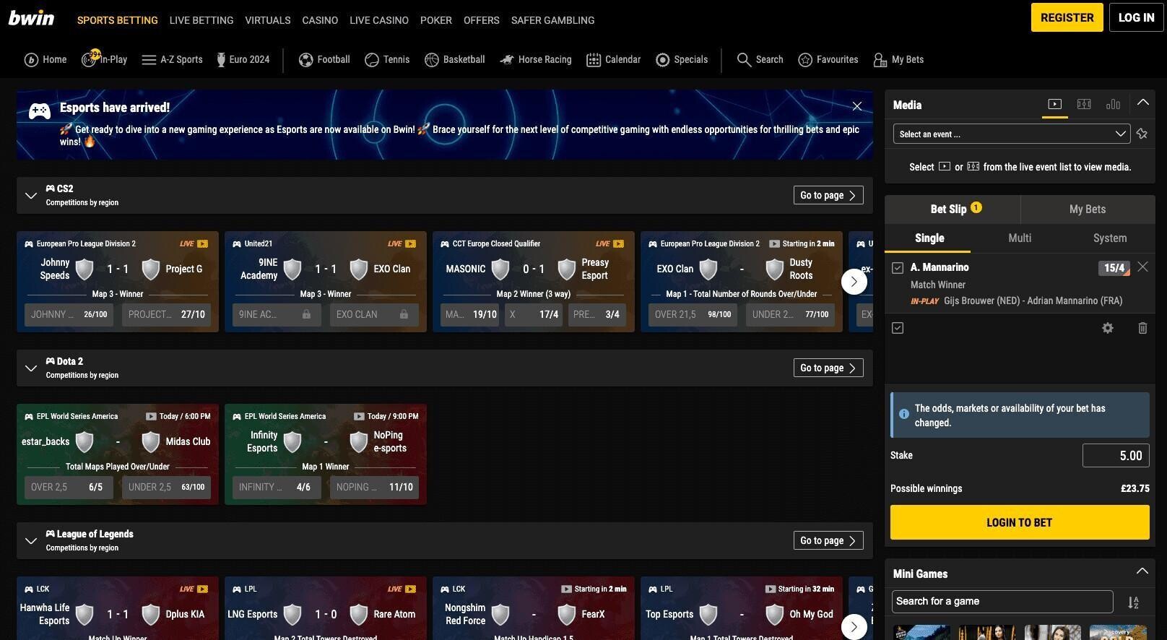This screenshot has height=640, width=1167.
Task: Open POKER top menu
Action: click(x=436, y=20)
